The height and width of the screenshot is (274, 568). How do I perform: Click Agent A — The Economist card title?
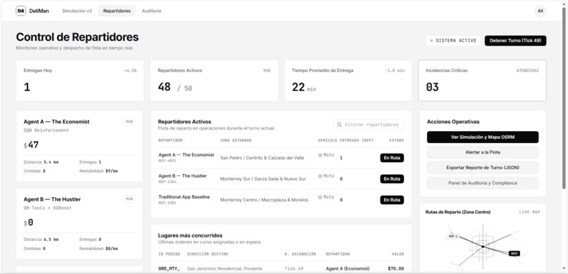[56, 122]
